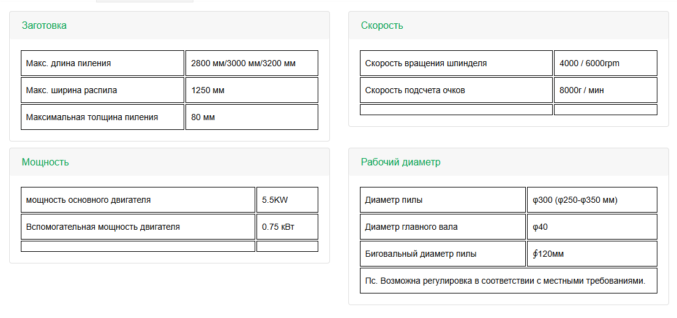Click the Пс. Возможна регулировка note row
This screenshot has height=318, width=677.
pos(509,281)
